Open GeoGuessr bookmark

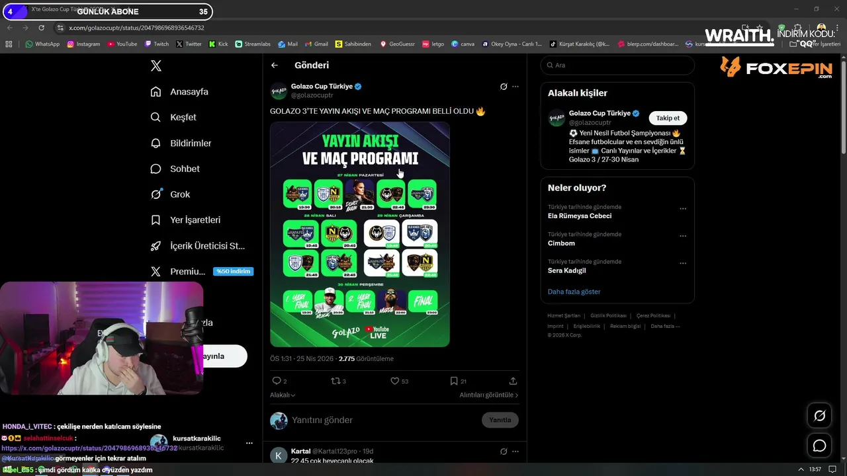pyautogui.click(x=397, y=44)
